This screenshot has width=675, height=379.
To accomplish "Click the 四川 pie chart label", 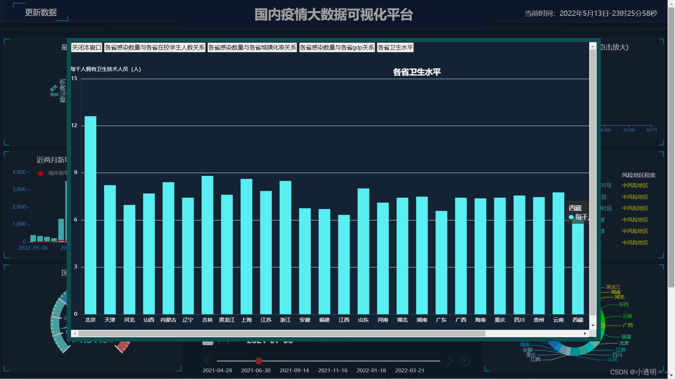I will pos(617,355).
